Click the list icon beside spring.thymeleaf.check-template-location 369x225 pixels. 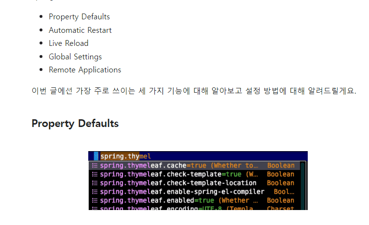[95, 183]
